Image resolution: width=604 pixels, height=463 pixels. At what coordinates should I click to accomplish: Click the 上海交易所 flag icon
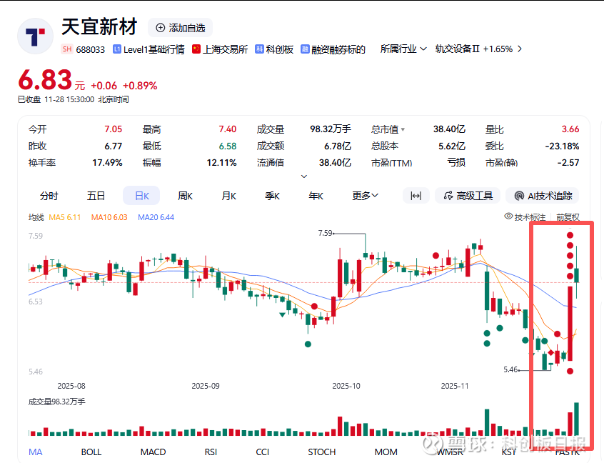196,49
